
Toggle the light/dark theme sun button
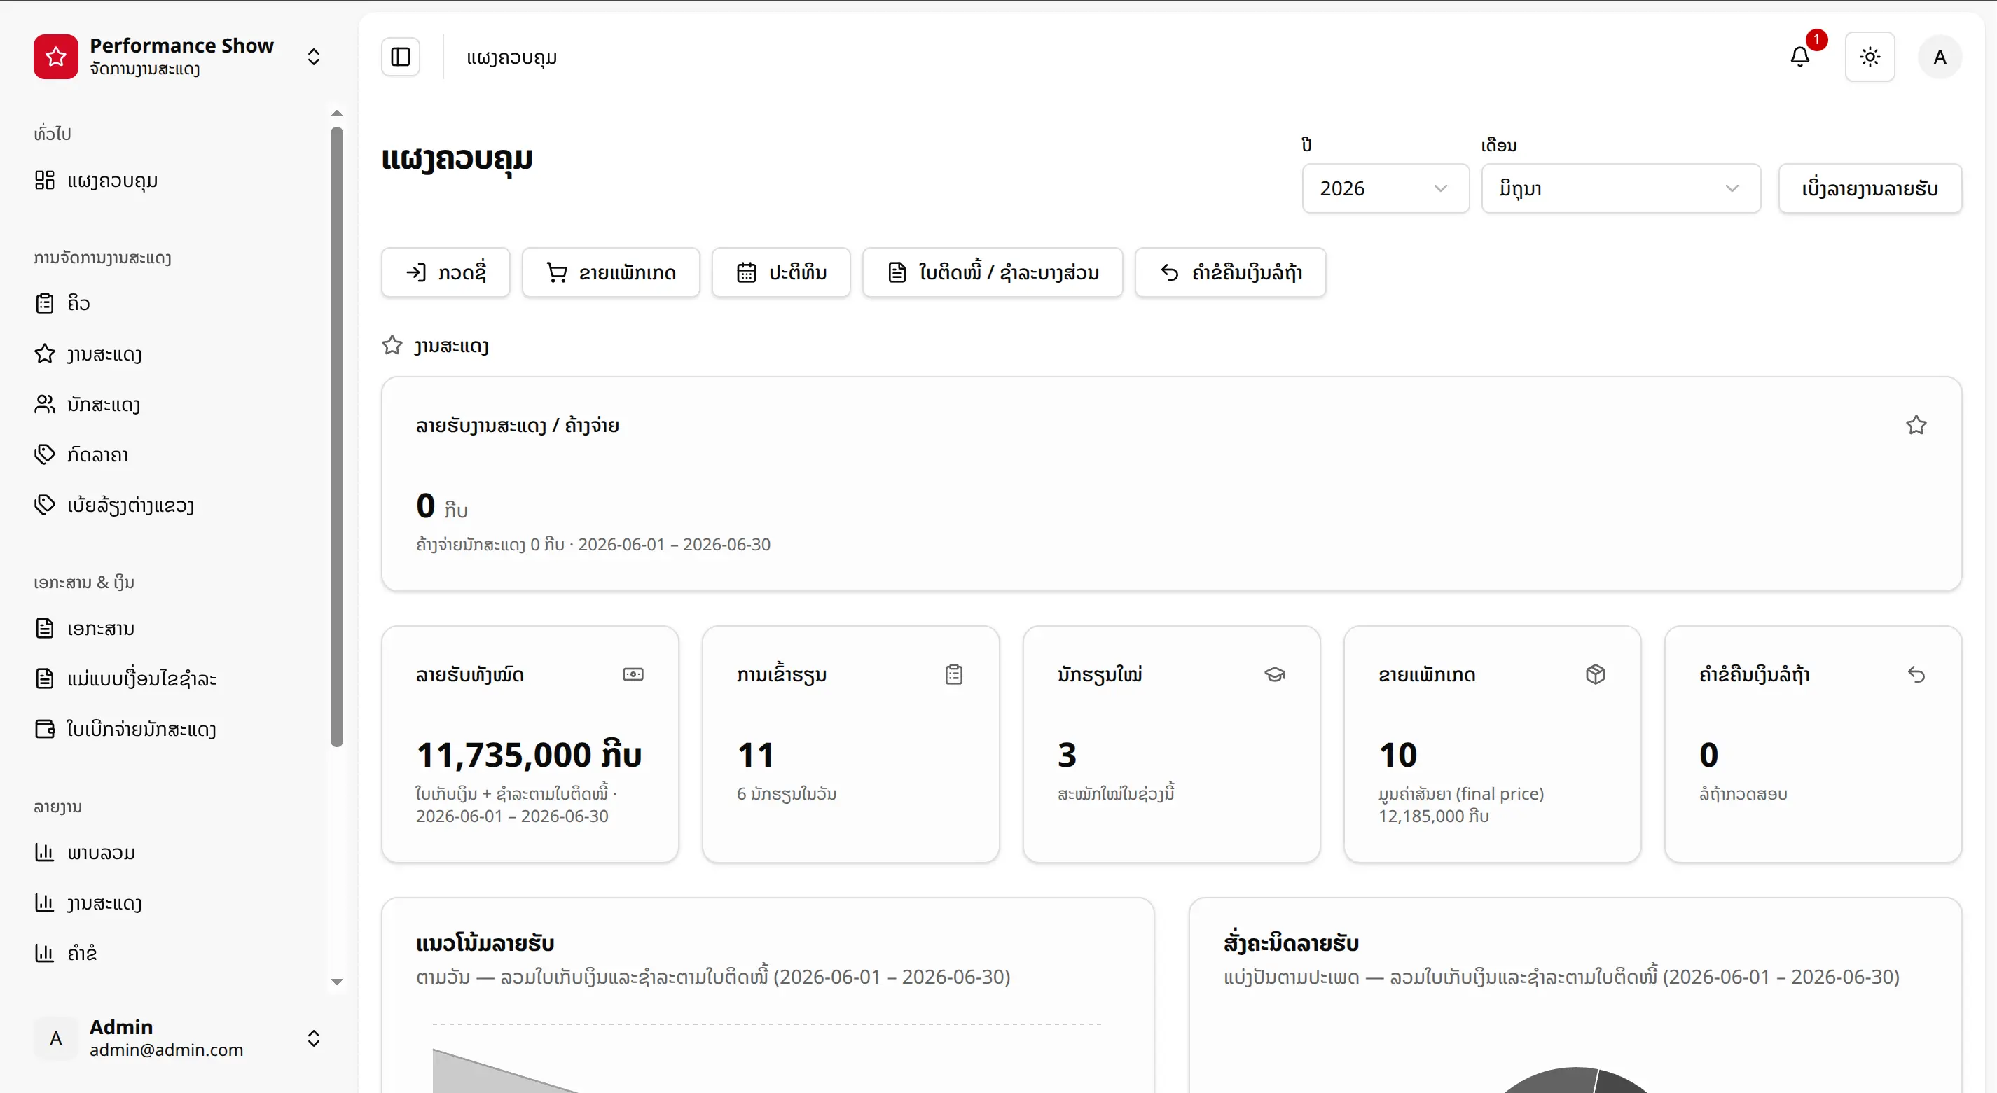pyautogui.click(x=1870, y=57)
